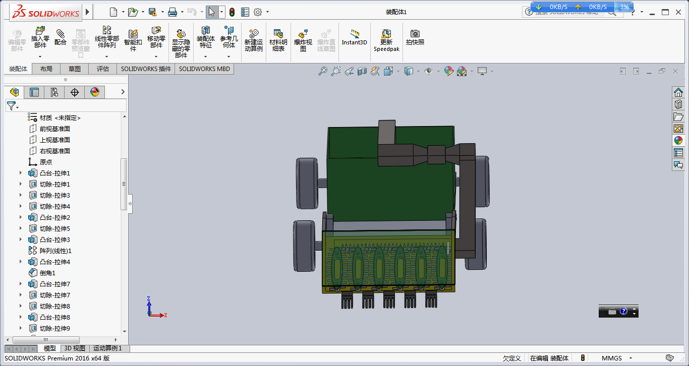Click 爆炸视图 Exploded View tool
This screenshot has height=366, width=689.
tap(303, 40)
